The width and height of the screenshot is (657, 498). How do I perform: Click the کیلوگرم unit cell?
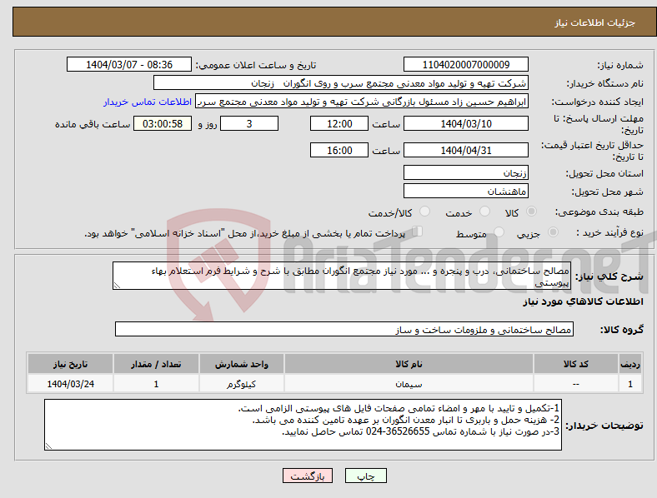coord(241,384)
